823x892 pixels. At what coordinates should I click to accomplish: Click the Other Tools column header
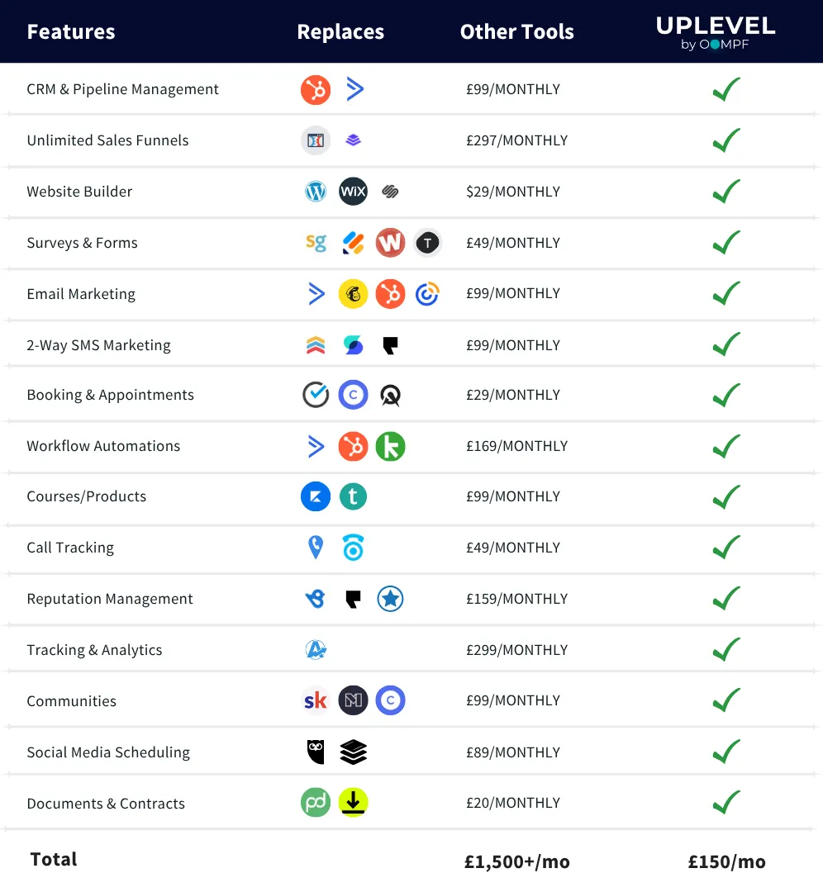click(516, 32)
